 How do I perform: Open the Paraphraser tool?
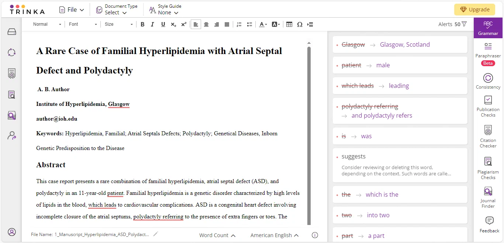(x=488, y=54)
